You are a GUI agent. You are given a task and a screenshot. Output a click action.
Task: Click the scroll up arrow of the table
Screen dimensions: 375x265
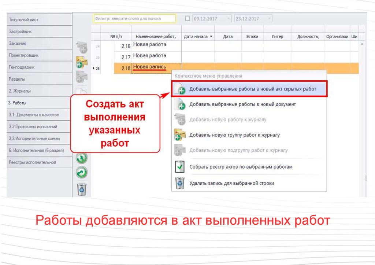[363, 44]
